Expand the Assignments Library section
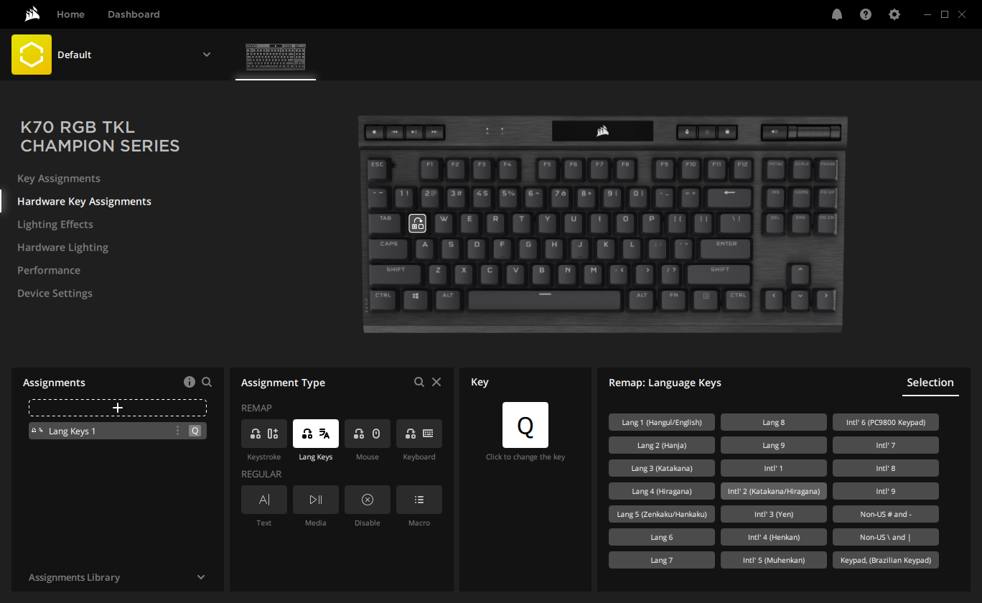 coord(201,577)
